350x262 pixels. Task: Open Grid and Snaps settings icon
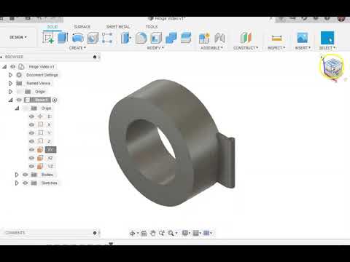click(x=195, y=233)
